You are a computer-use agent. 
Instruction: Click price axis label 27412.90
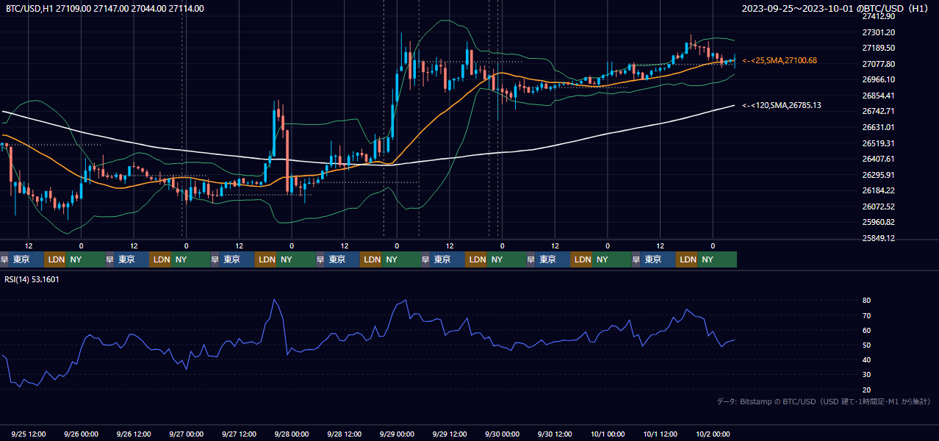(x=878, y=16)
